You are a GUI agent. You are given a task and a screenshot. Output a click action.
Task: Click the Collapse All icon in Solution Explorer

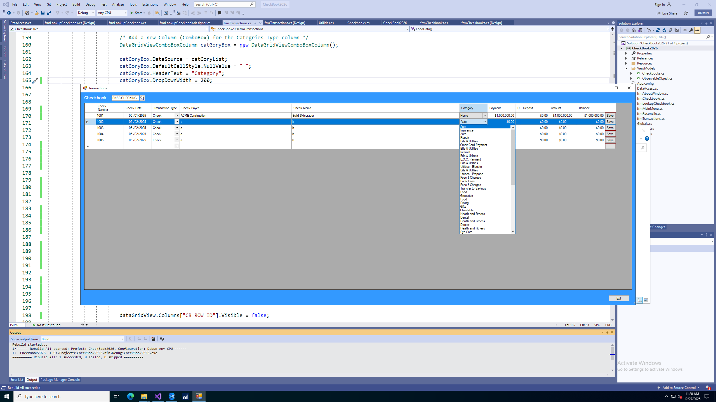tap(671, 30)
